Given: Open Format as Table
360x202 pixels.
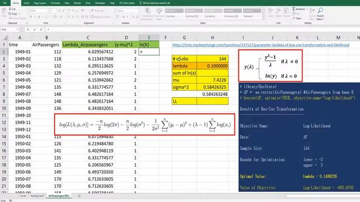Looking at the screenshot, I should click(x=159, y=13).
